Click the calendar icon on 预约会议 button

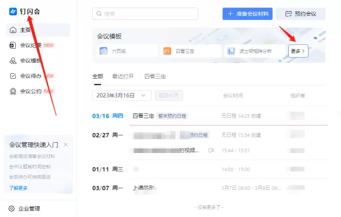coord(289,14)
